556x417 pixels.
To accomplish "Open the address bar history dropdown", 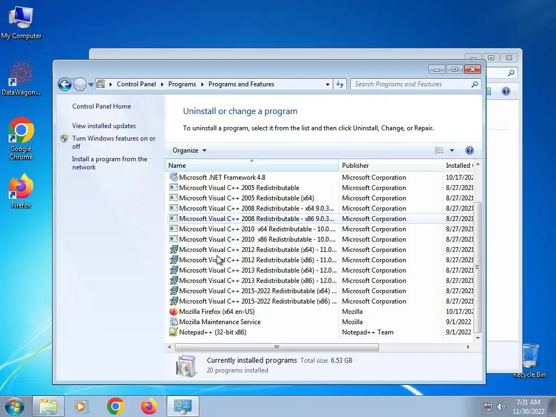I will point(327,84).
